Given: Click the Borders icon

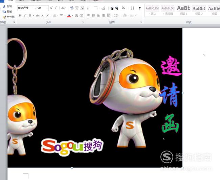Looking at the screenshot, I should [132, 15].
